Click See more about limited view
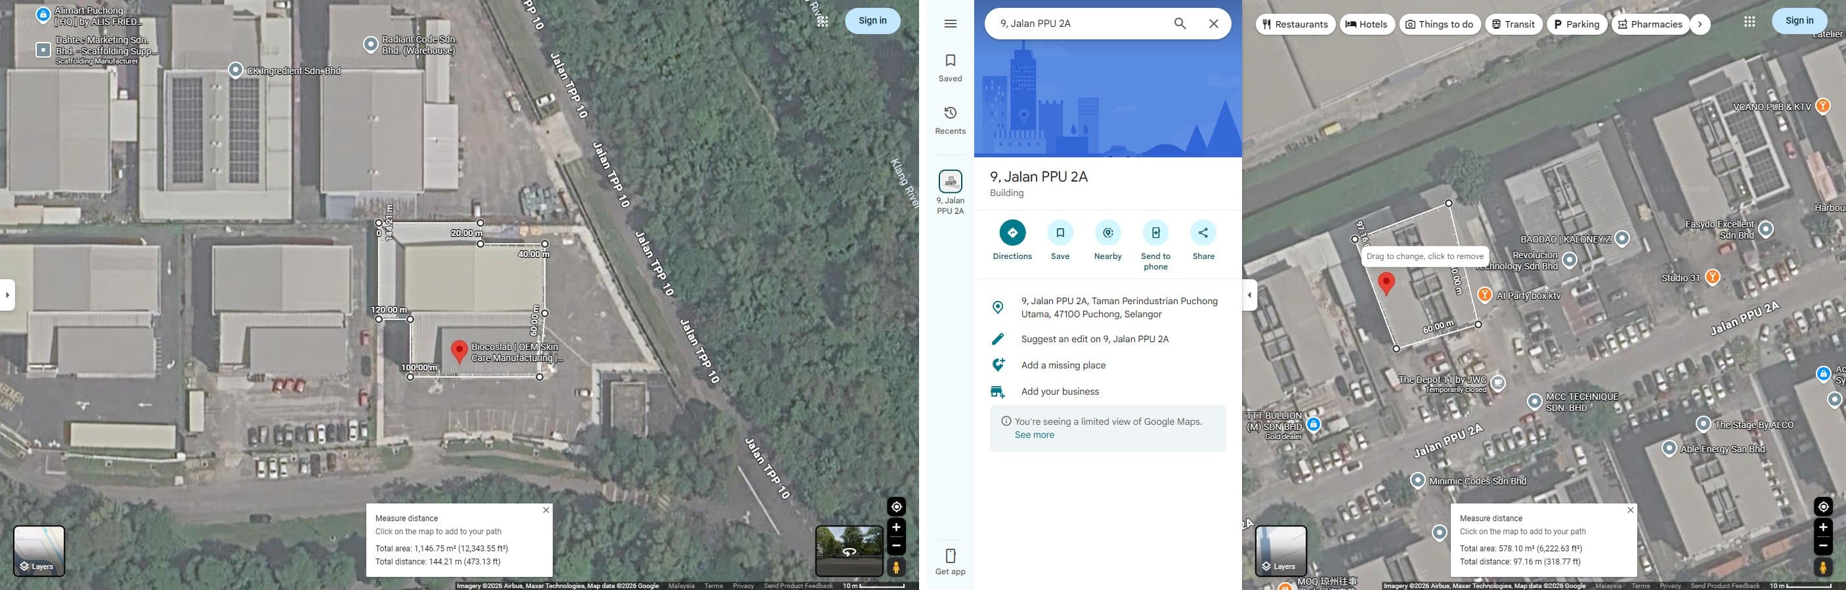1846x590 pixels. click(x=1034, y=435)
